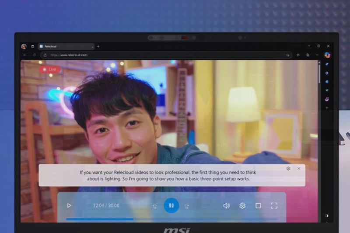Open the Collections toolbar icon
The height and width of the screenshot is (233, 350).
pyautogui.click(x=308, y=55)
